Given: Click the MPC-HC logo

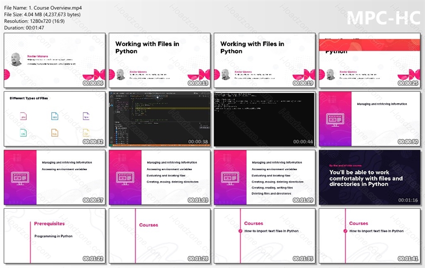Looking at the screenshot, I should pyautogui.click(x=383, y=18).
